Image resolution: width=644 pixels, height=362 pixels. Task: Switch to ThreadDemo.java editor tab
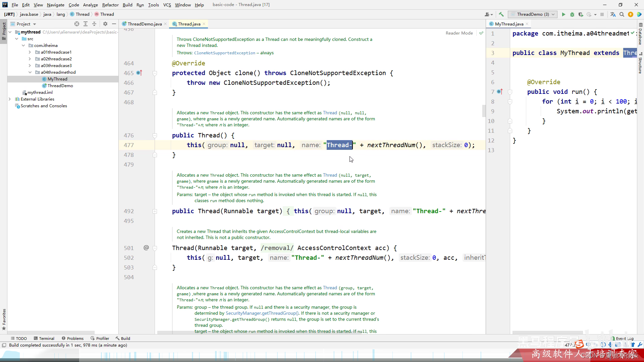tap(145, 24)
